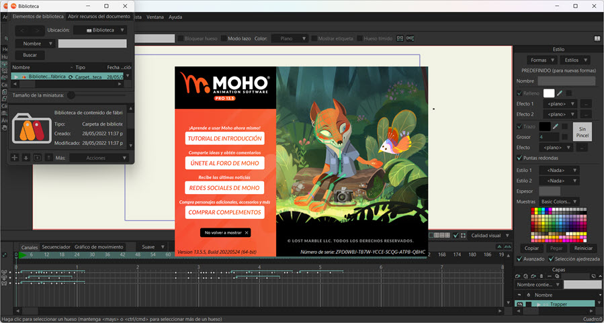The width and height of the screenshot is (604, 323).
Task: Open the Ventana menu
Action: [x=155, y=17]
